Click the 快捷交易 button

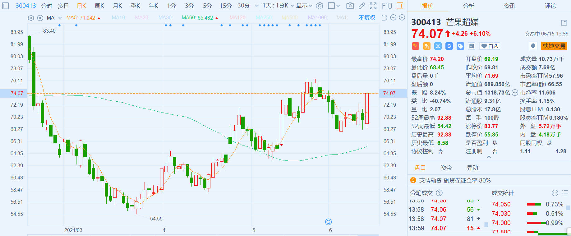point(554,46)
